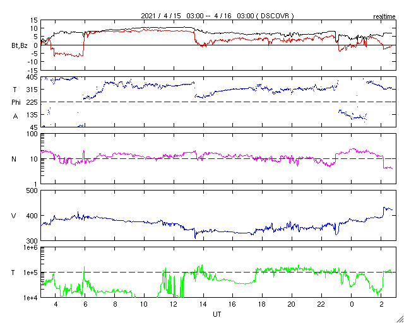Click the 'N' density panel label
This screenshot has height=323, width=404.
click(14, 159)
